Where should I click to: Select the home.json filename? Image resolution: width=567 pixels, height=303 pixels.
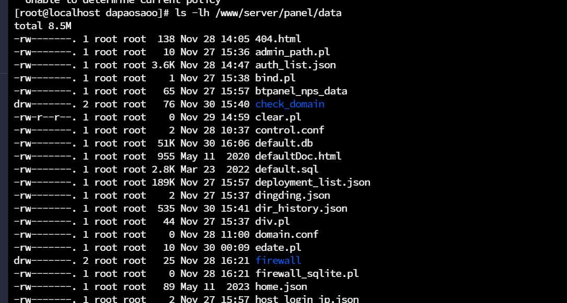[x=281, y=286]
